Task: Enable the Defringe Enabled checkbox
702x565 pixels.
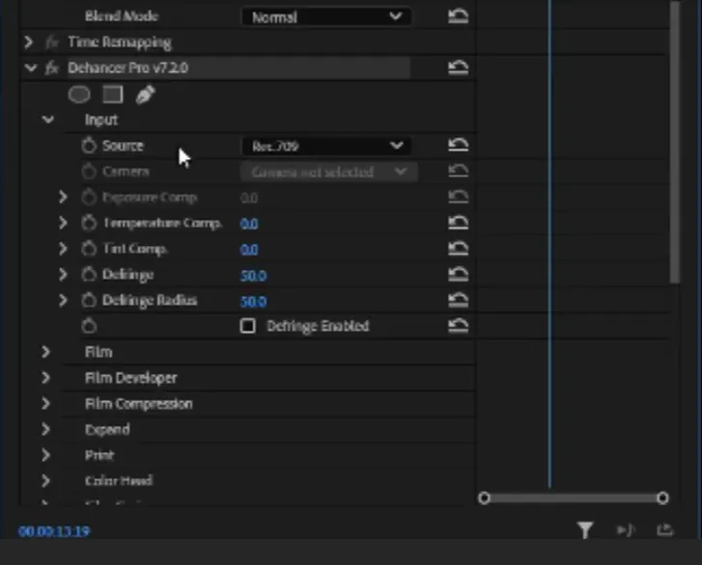Action: coord(247,326)
